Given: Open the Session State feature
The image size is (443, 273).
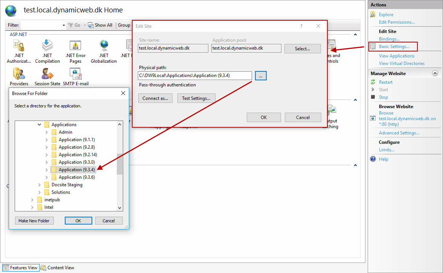Looking at the screenshot, I should (x=47, y=73).
